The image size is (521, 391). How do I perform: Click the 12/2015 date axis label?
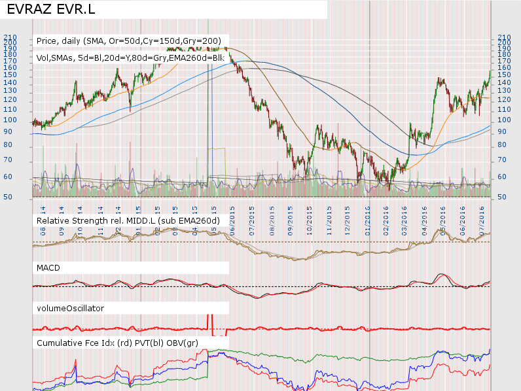(348, 221)
